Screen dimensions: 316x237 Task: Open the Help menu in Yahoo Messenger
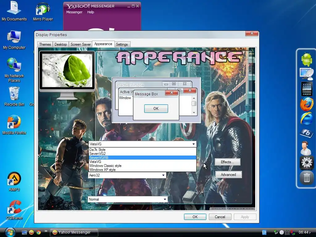[90, 12]
